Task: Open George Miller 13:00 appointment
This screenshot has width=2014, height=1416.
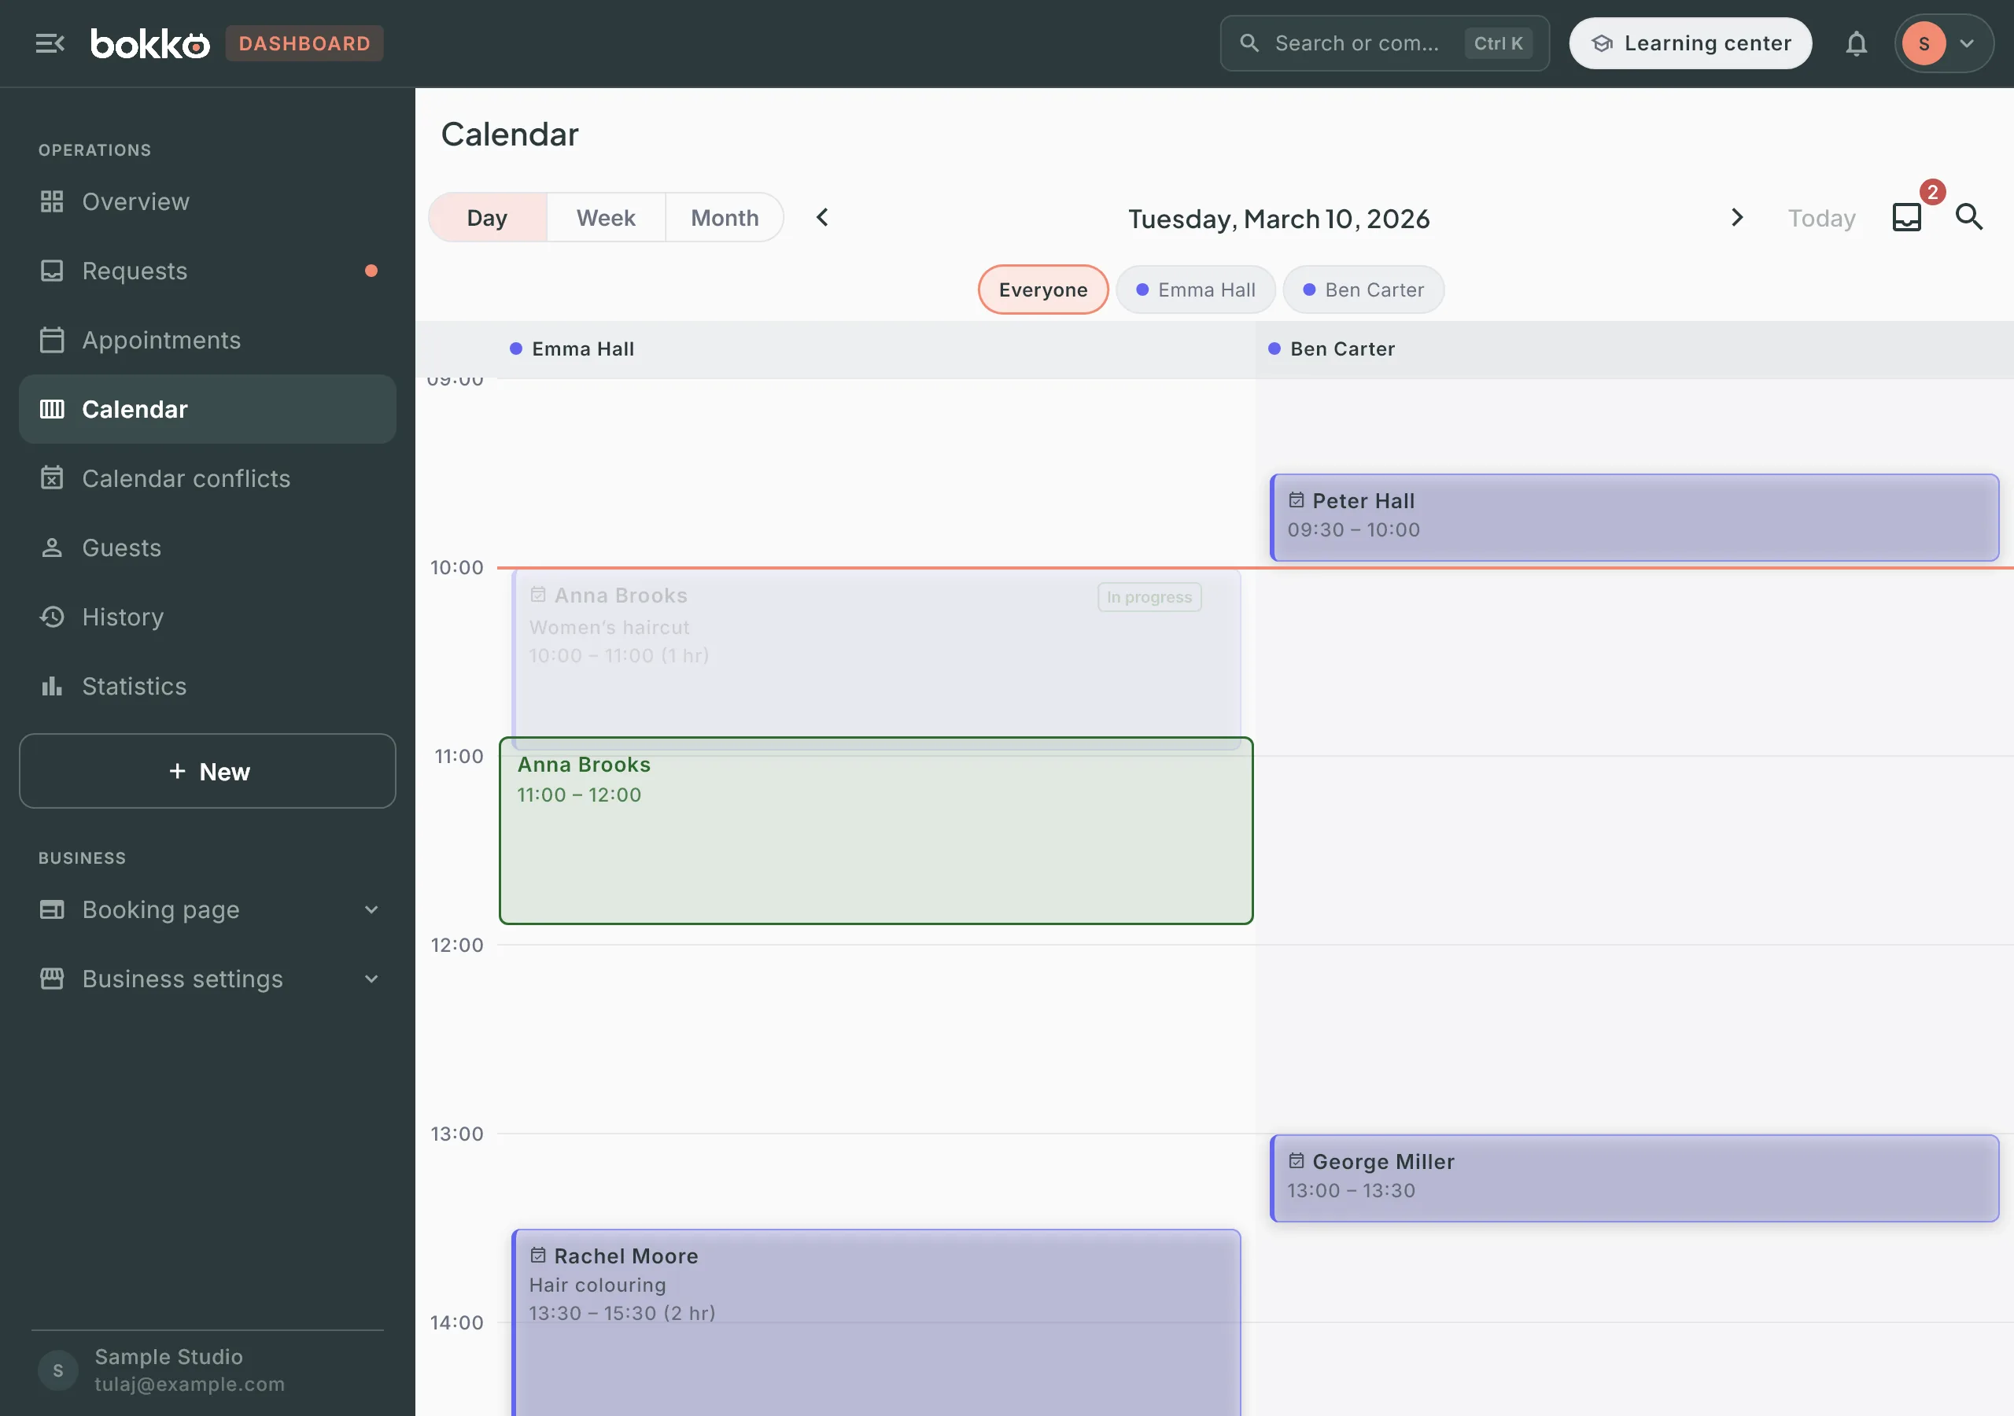Action: click(1634, 1178)
